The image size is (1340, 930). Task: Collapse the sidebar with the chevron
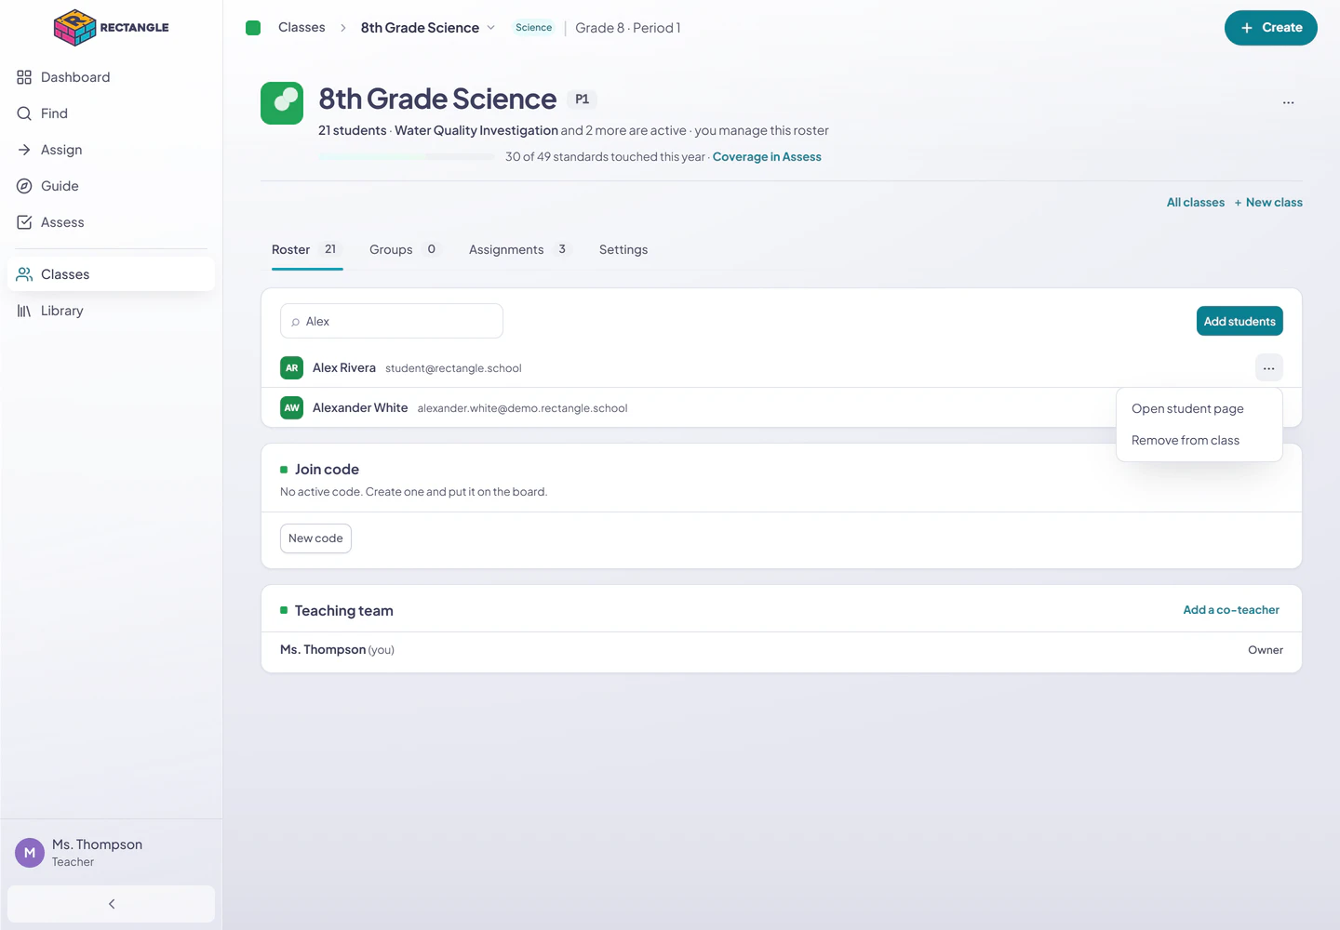click(x=111, y=904)
